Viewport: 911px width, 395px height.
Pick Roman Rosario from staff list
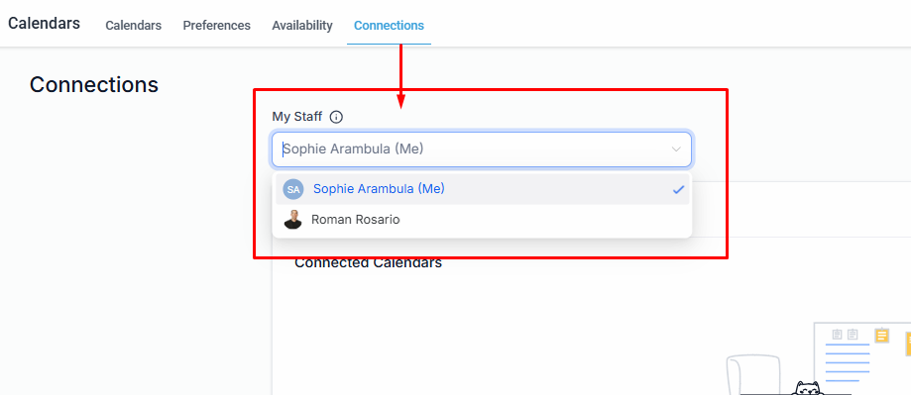[x=483, y=220]
